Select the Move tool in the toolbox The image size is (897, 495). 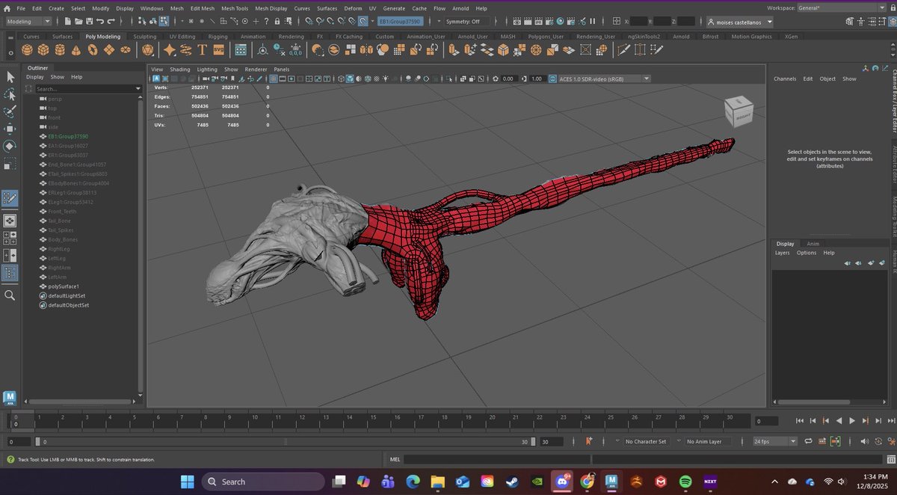coord(10,129)
